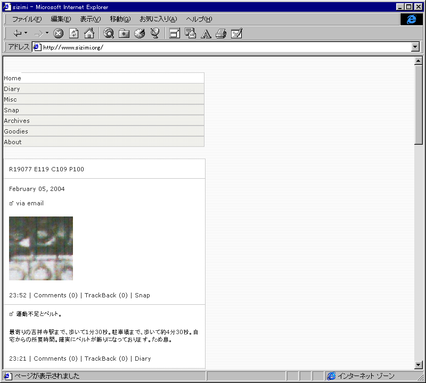Open the History toolbar icon

140,34
